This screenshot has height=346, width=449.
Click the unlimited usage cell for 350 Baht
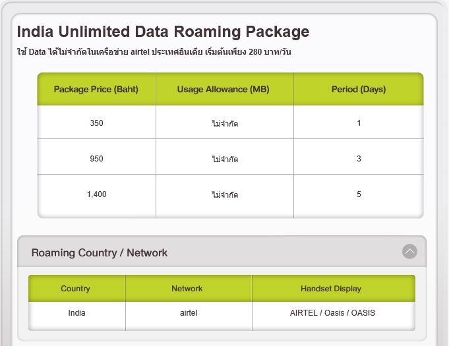[225, 124]
